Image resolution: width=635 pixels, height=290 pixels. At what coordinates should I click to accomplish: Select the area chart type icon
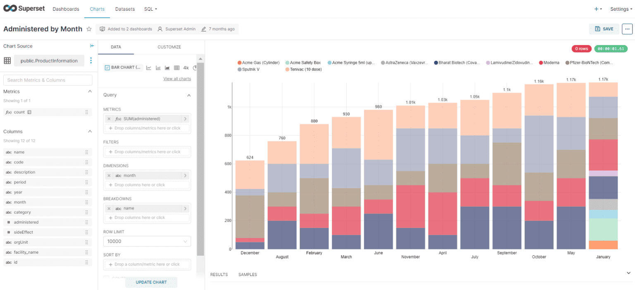click(167, 67)
